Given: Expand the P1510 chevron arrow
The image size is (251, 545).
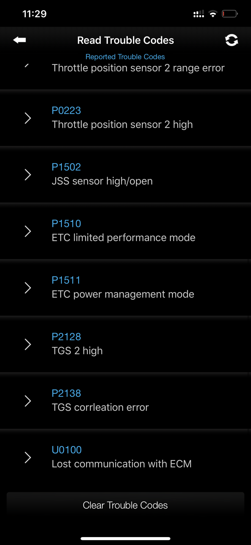Looking at the screenshot, I should tap(28, 231).
